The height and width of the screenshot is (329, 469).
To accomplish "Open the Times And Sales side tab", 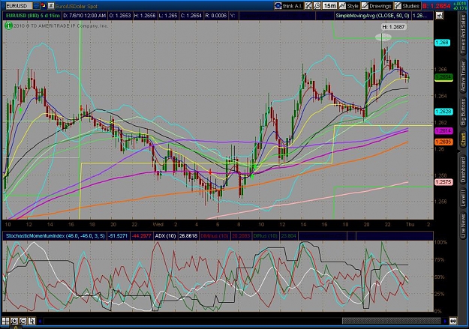I will (463, 34).
